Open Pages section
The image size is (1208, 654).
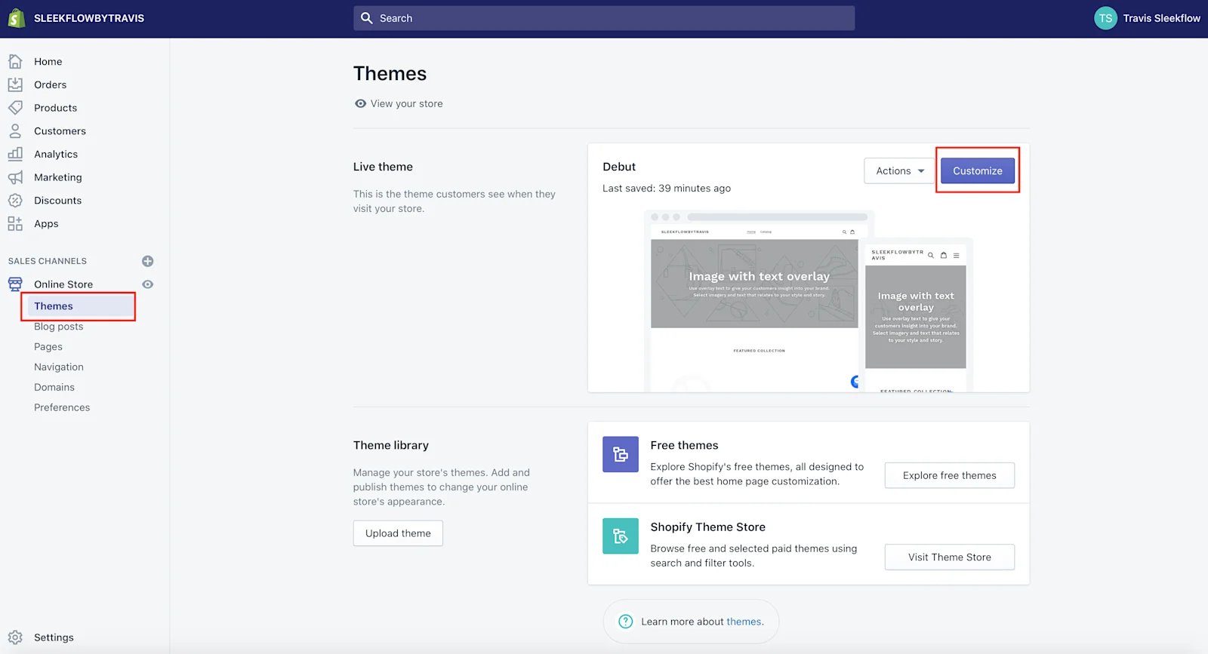48,346
